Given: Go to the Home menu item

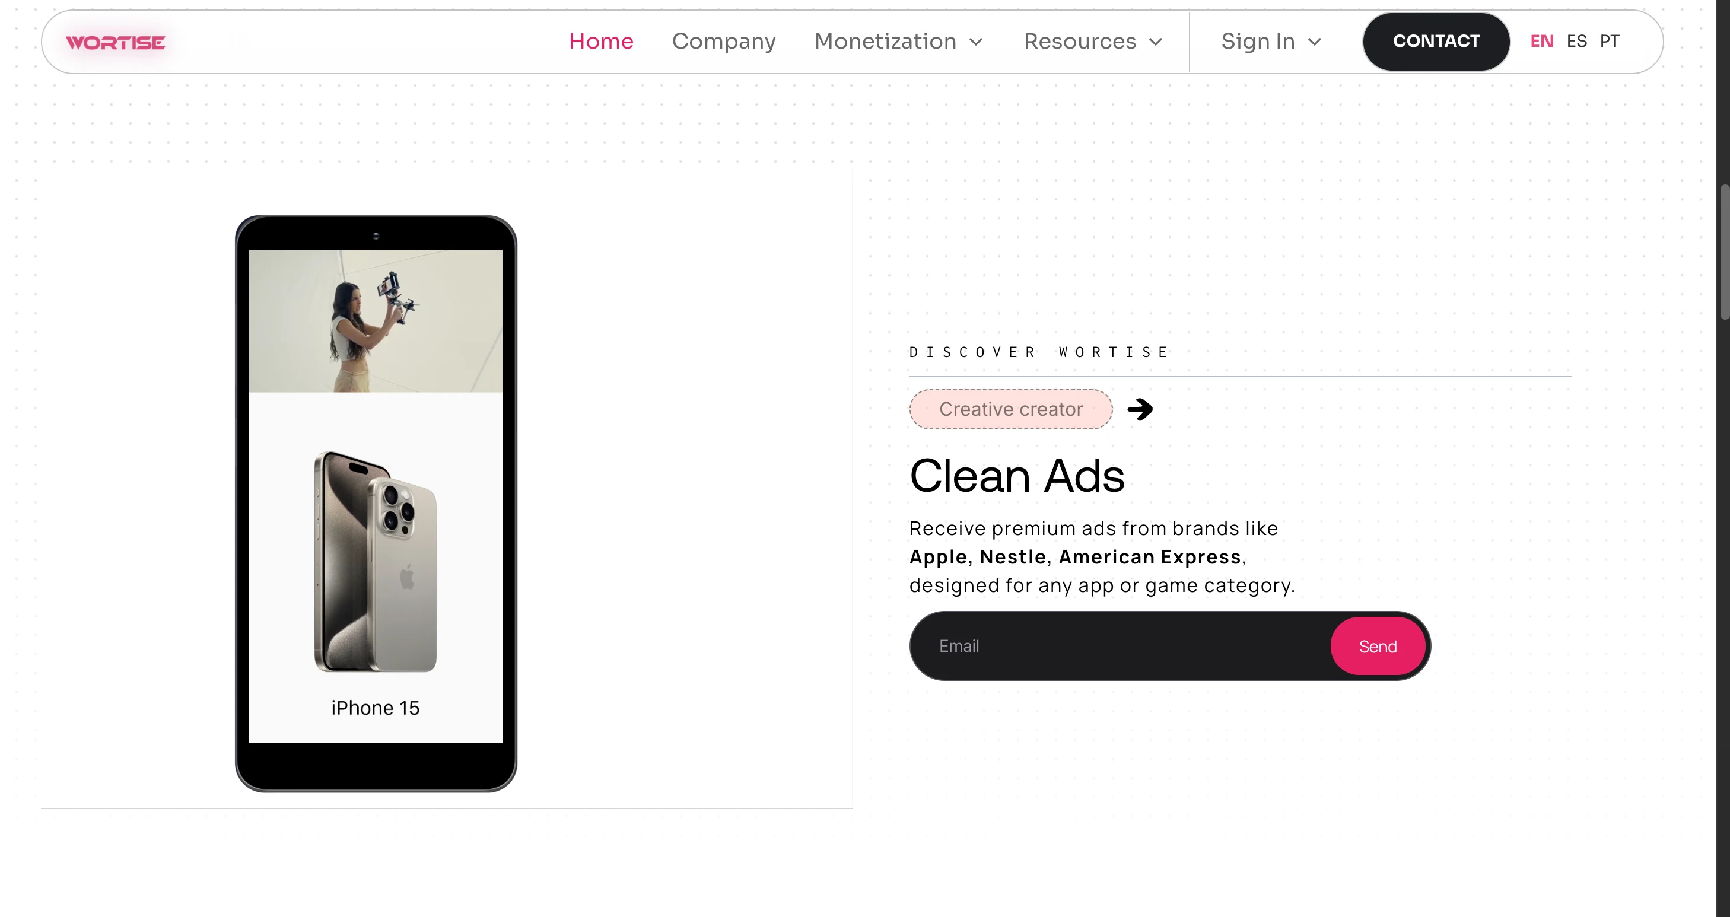Looking at the screenshot, I should point(601,42).
